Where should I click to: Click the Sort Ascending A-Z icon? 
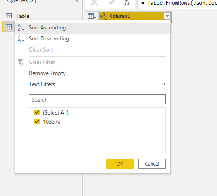point(21,28)
